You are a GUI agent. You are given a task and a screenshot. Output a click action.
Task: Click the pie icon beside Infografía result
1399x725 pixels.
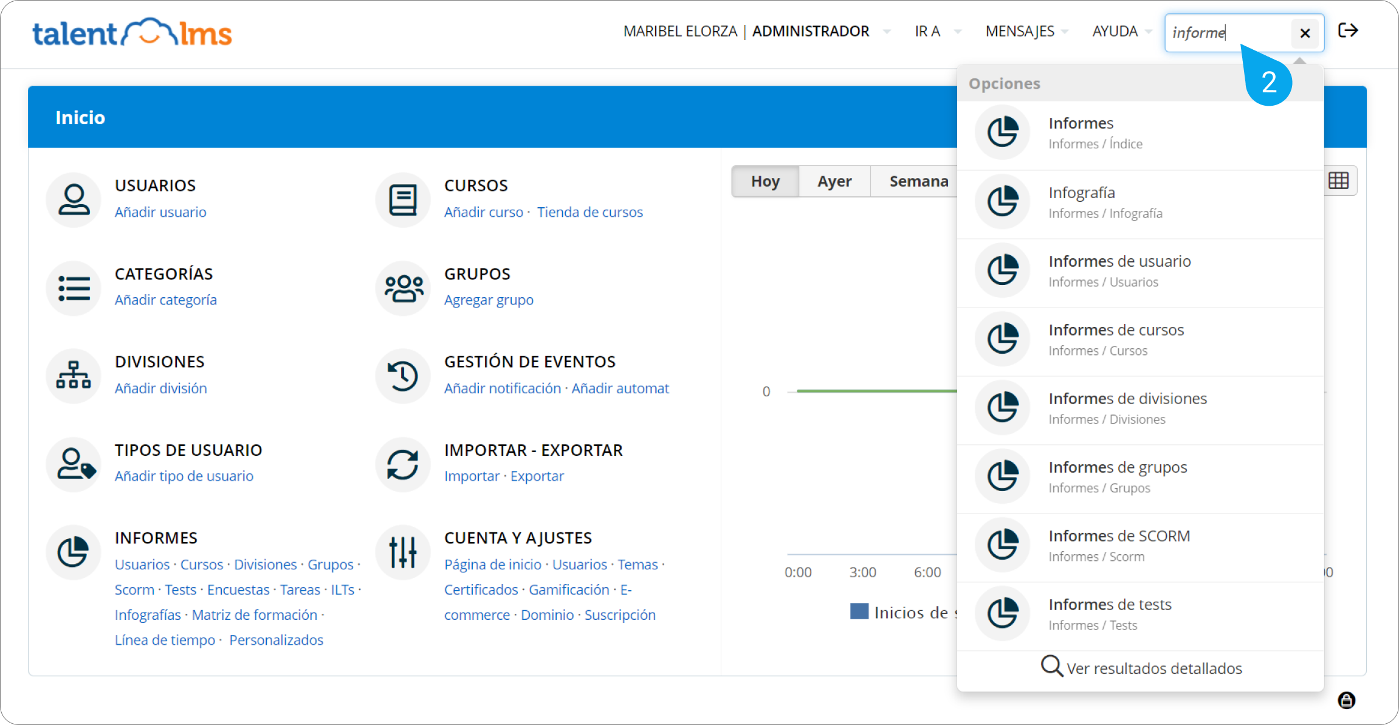1002,201
